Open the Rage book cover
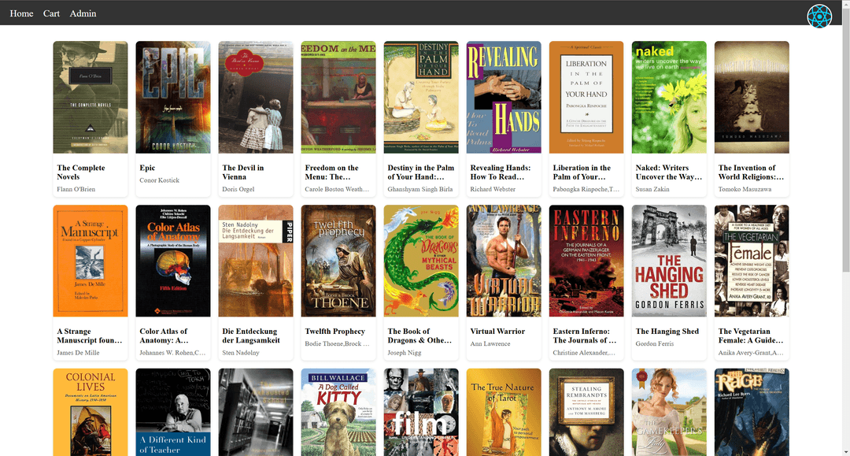The height and width of the screenshot is (456, 850). click(x=752, y=412)
